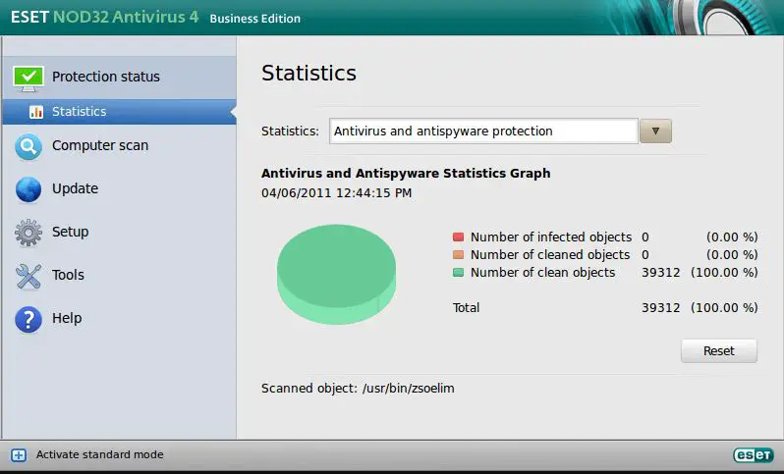Activate standard mode via the bottom link

[x=99, y=455]
